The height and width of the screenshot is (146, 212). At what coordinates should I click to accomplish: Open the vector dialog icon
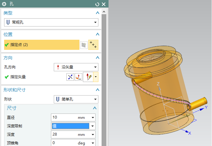point(78,77)
